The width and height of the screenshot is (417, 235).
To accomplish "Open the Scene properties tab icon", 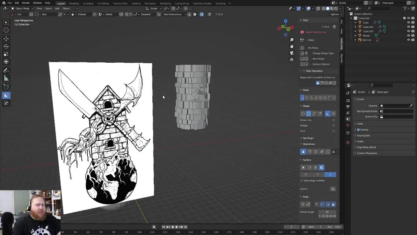I will coord(348,119).
